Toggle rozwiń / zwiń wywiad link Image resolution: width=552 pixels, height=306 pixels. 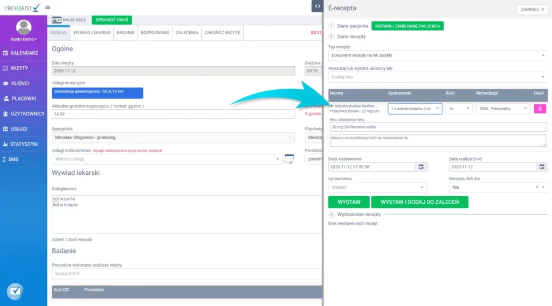click(72, 239)
